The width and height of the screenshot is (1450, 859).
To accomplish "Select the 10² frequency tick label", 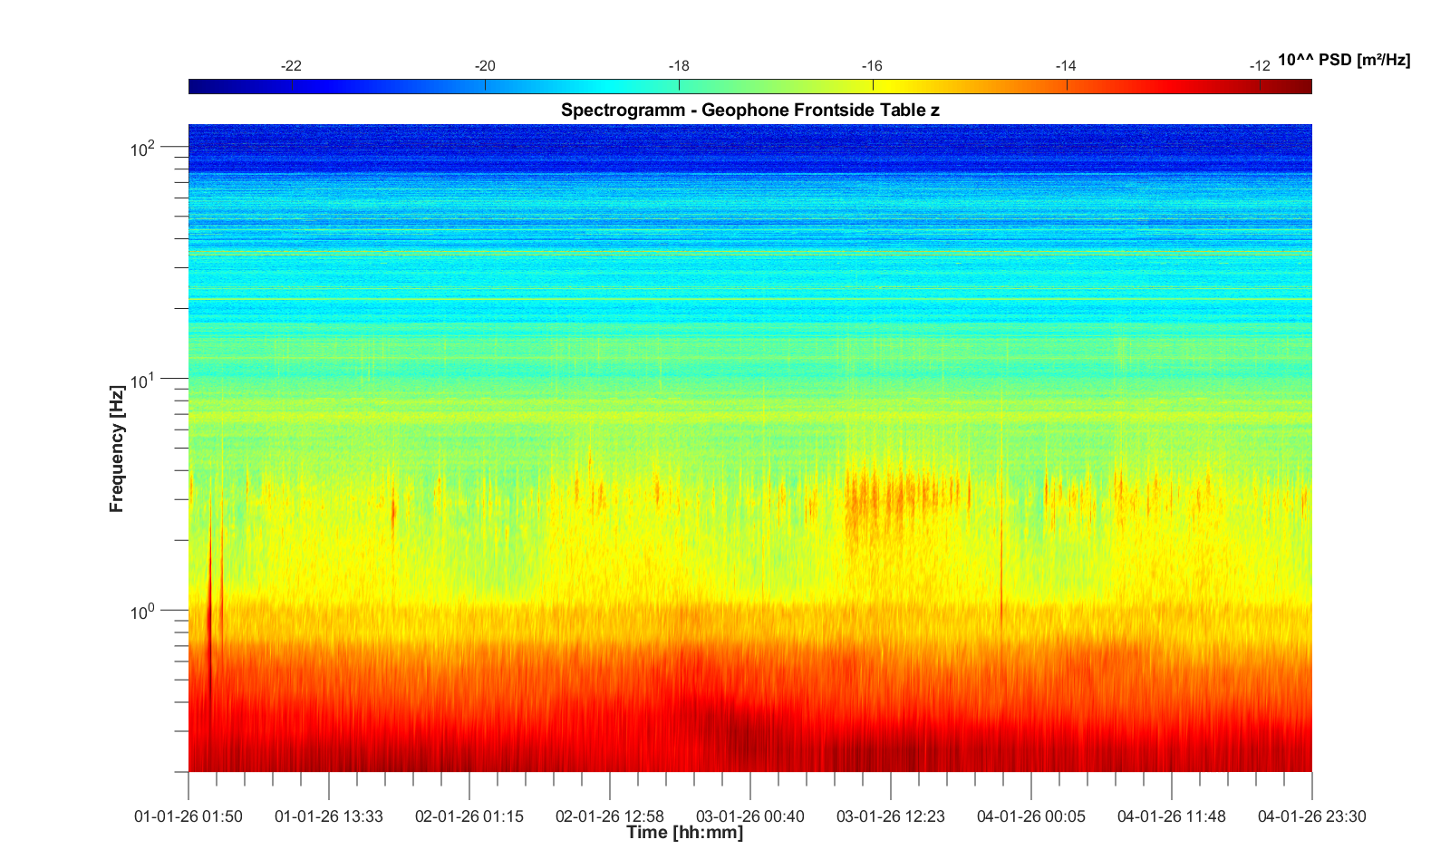I will click(144, 148).
